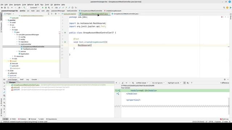Toggle tool window bars icon in status bar corner
This screenshot has height=130, width=232.
(x=1, y=122)
